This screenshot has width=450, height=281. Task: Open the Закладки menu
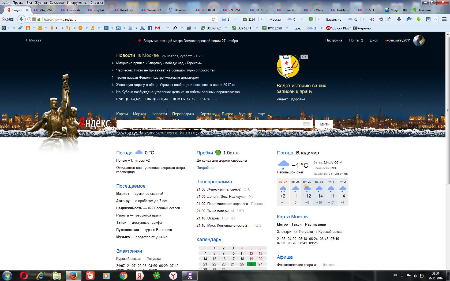coord(57,3)
